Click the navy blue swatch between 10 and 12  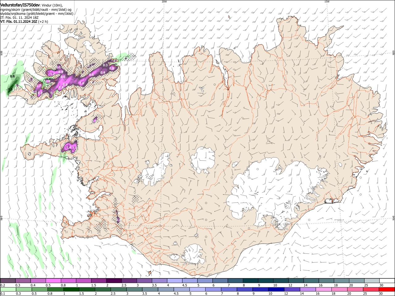coord(276,290)
